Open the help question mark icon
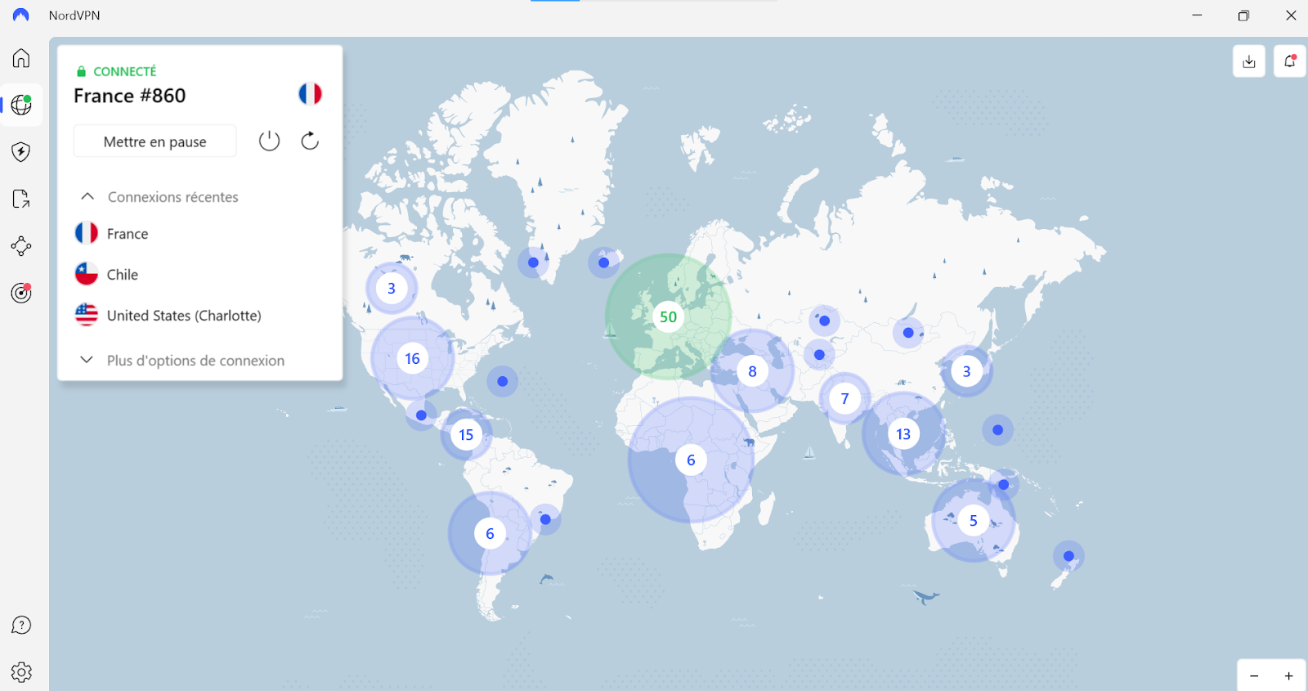This screenshot has width=1308, height=691. coord(21,626)
